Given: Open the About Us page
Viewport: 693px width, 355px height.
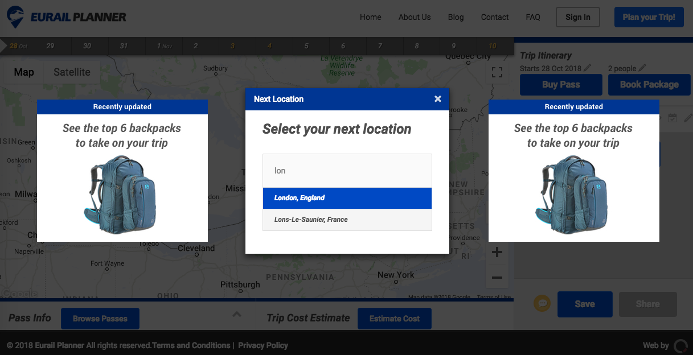Looking at the screenshot, I should point(415,17).
